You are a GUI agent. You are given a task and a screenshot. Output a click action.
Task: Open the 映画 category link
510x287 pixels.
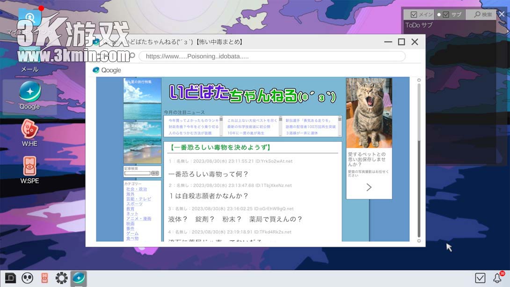pos(130,223)
